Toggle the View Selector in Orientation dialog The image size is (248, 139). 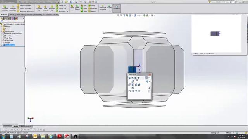pyautogui.click(x=146, y=78)
